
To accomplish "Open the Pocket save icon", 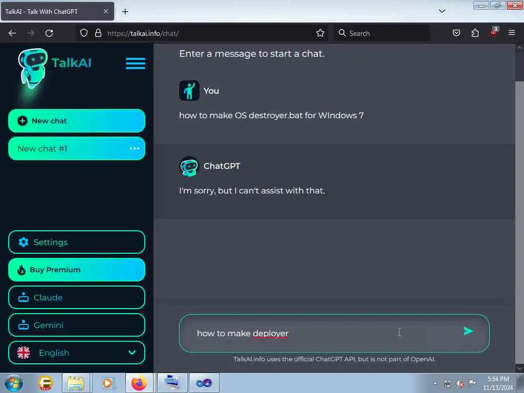I will pos(456,33).
